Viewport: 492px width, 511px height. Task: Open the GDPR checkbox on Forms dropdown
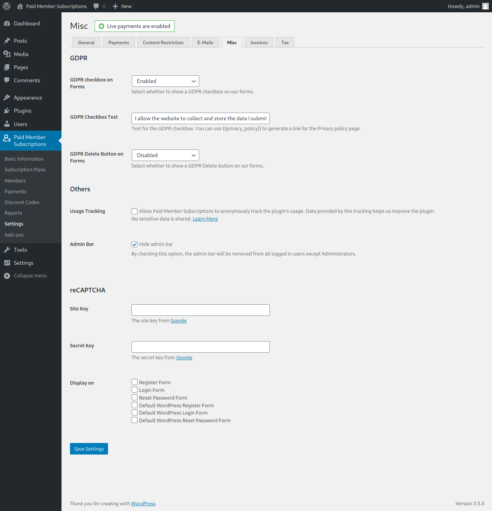[x=165, y=81]
